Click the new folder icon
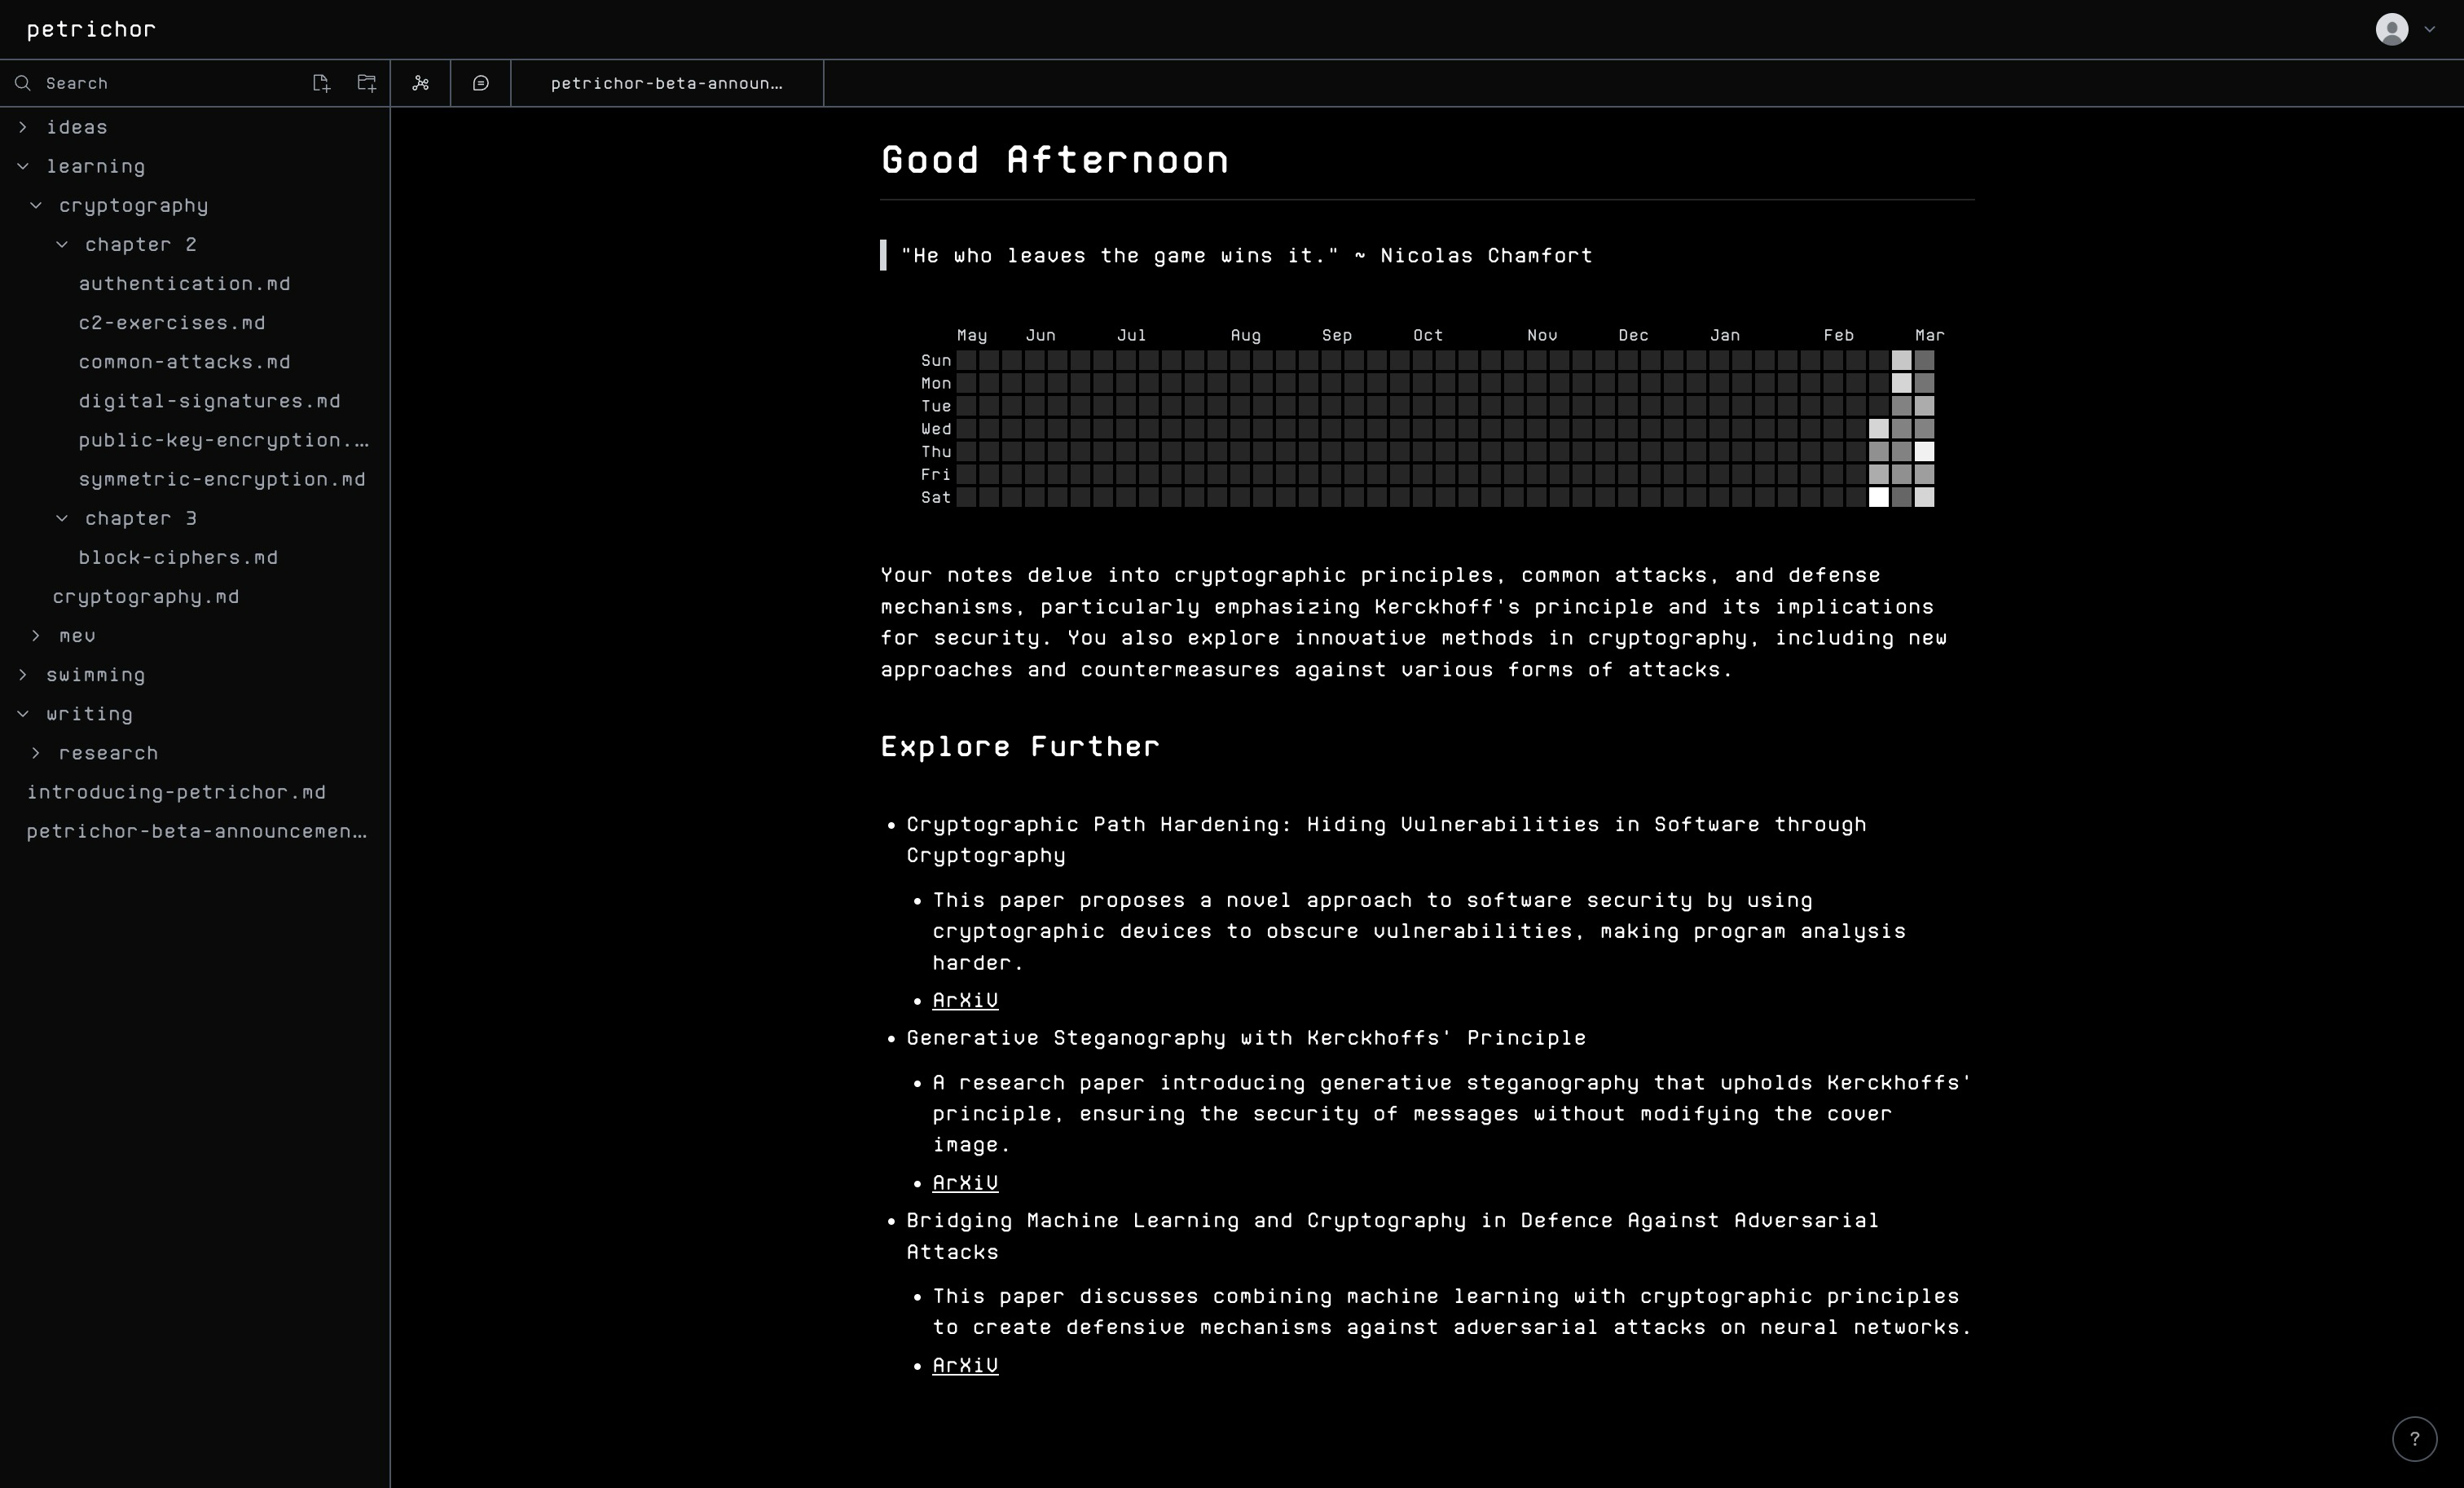 367,83
